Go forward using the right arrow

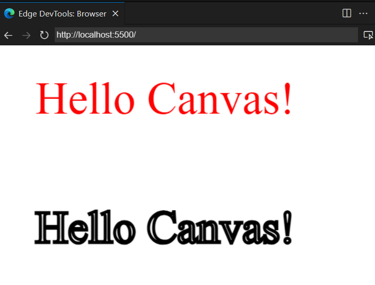tap(26, 35)
